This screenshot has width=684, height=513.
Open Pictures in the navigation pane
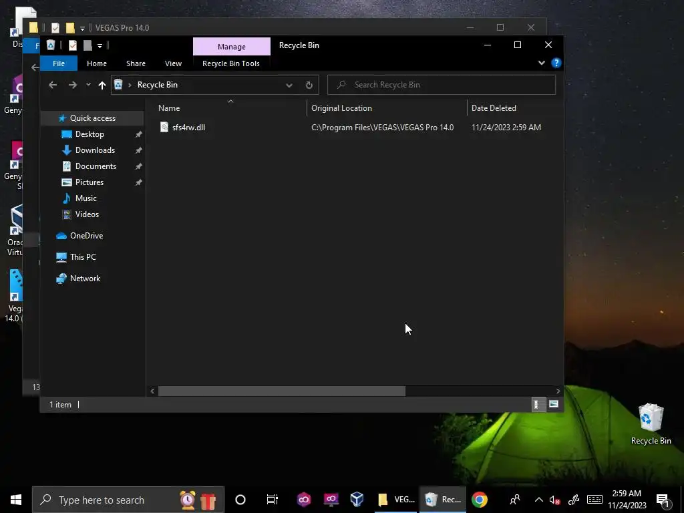tap(89, 182)
